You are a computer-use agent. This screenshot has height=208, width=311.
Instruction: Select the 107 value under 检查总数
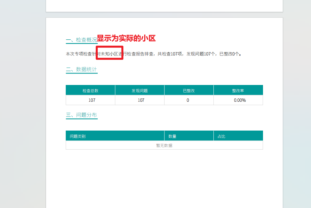(x=90, y=100)
